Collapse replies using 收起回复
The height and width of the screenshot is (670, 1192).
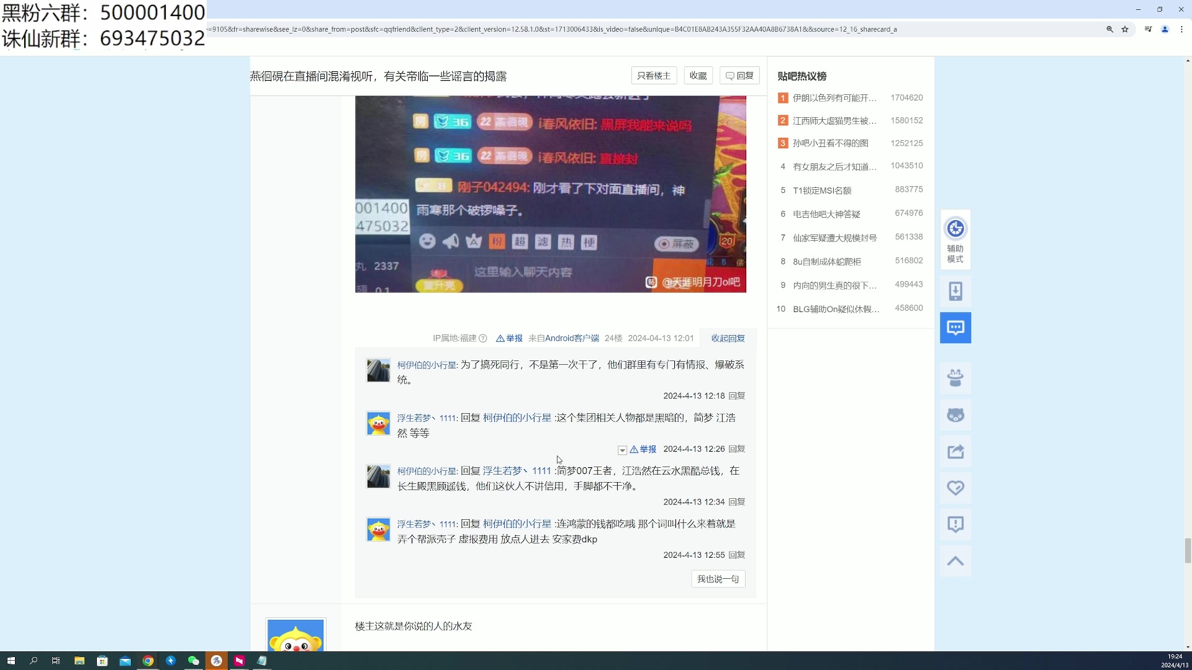click(728, 338)
